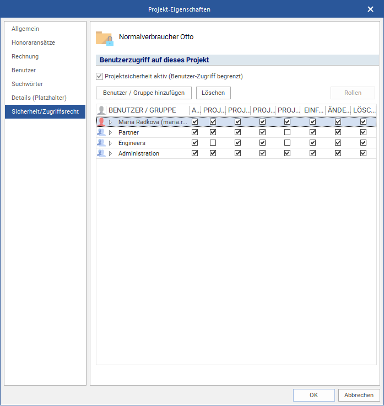This screenshot has height=406, width=384.
Task: Click the Partner group icon
Action: coord(101,132)
